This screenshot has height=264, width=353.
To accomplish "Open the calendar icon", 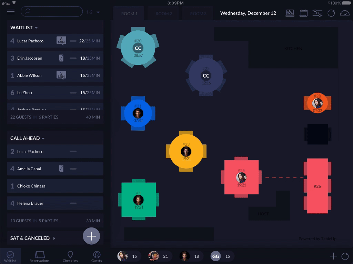I will point(303,13).
